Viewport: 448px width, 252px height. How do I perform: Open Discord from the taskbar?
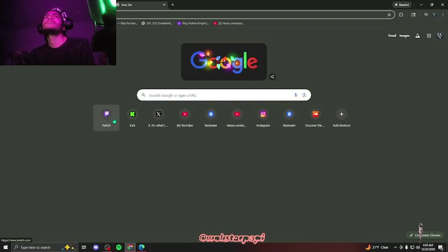point(96,247)
